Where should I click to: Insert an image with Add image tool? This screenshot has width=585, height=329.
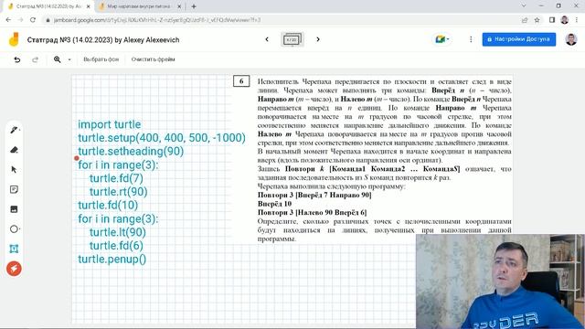15,209
